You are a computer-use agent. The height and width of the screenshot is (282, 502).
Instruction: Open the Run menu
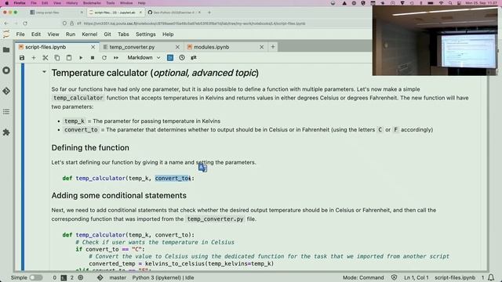click(x=71, y=34)
